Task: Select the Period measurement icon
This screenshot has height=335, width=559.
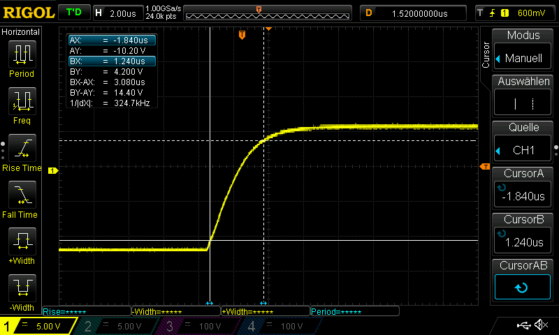Action: (x=22, y=59)
